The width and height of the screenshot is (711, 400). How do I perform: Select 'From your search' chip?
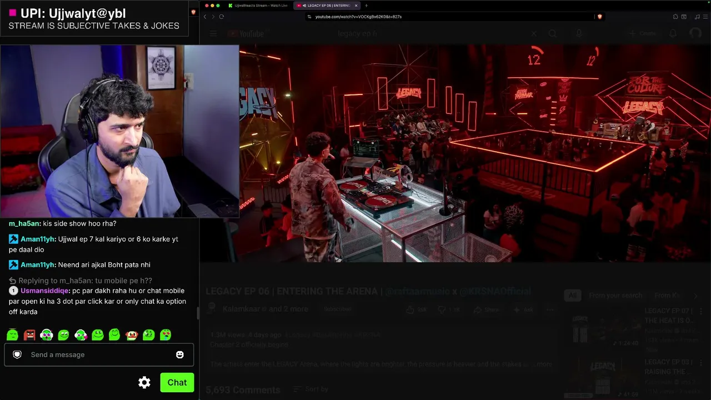[615, 296]
